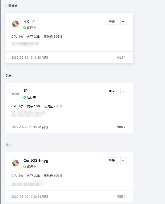Click the HK instance name
The width and height of the screenshot is (165, 204).
[26, 21]
